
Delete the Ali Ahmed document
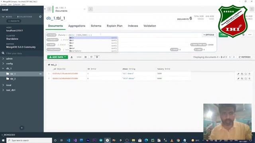point(249,74)
